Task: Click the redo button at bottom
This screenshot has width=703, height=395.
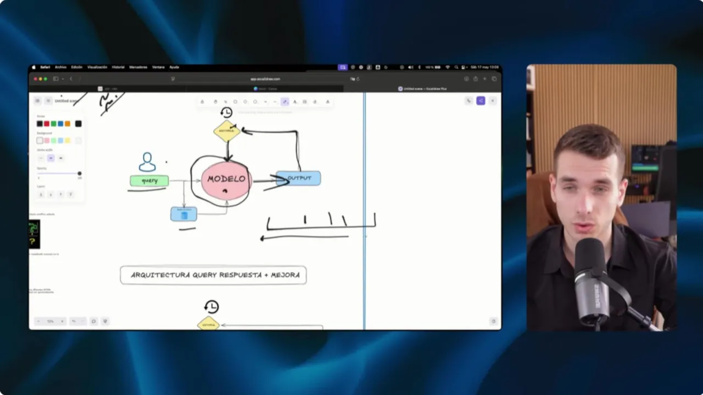Action: point(83,321)
